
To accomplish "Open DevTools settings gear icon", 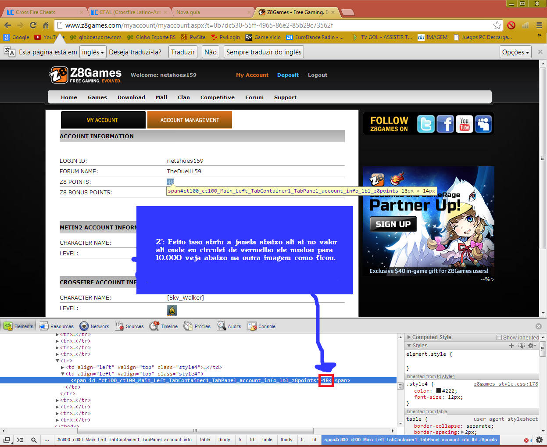I will 539,440.
